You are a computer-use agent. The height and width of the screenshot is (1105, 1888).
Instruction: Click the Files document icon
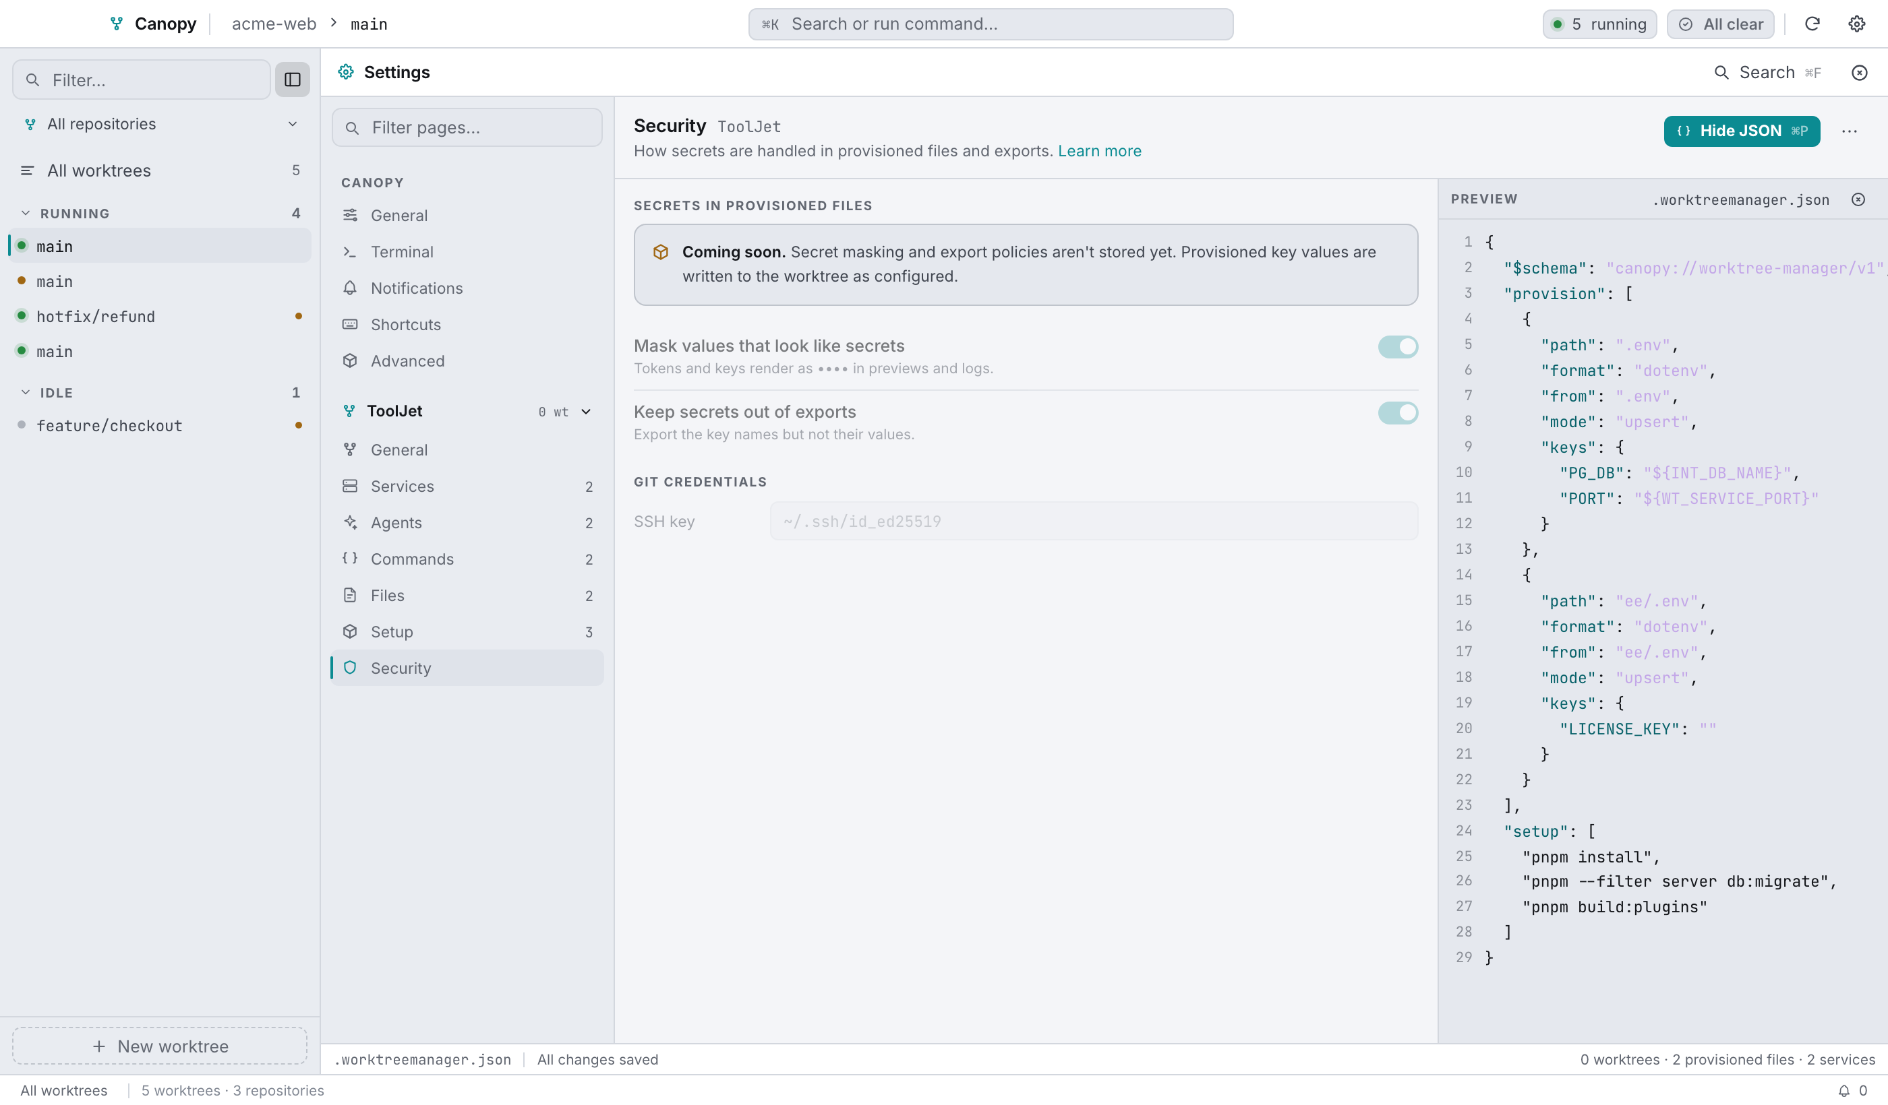coord(350,595)
